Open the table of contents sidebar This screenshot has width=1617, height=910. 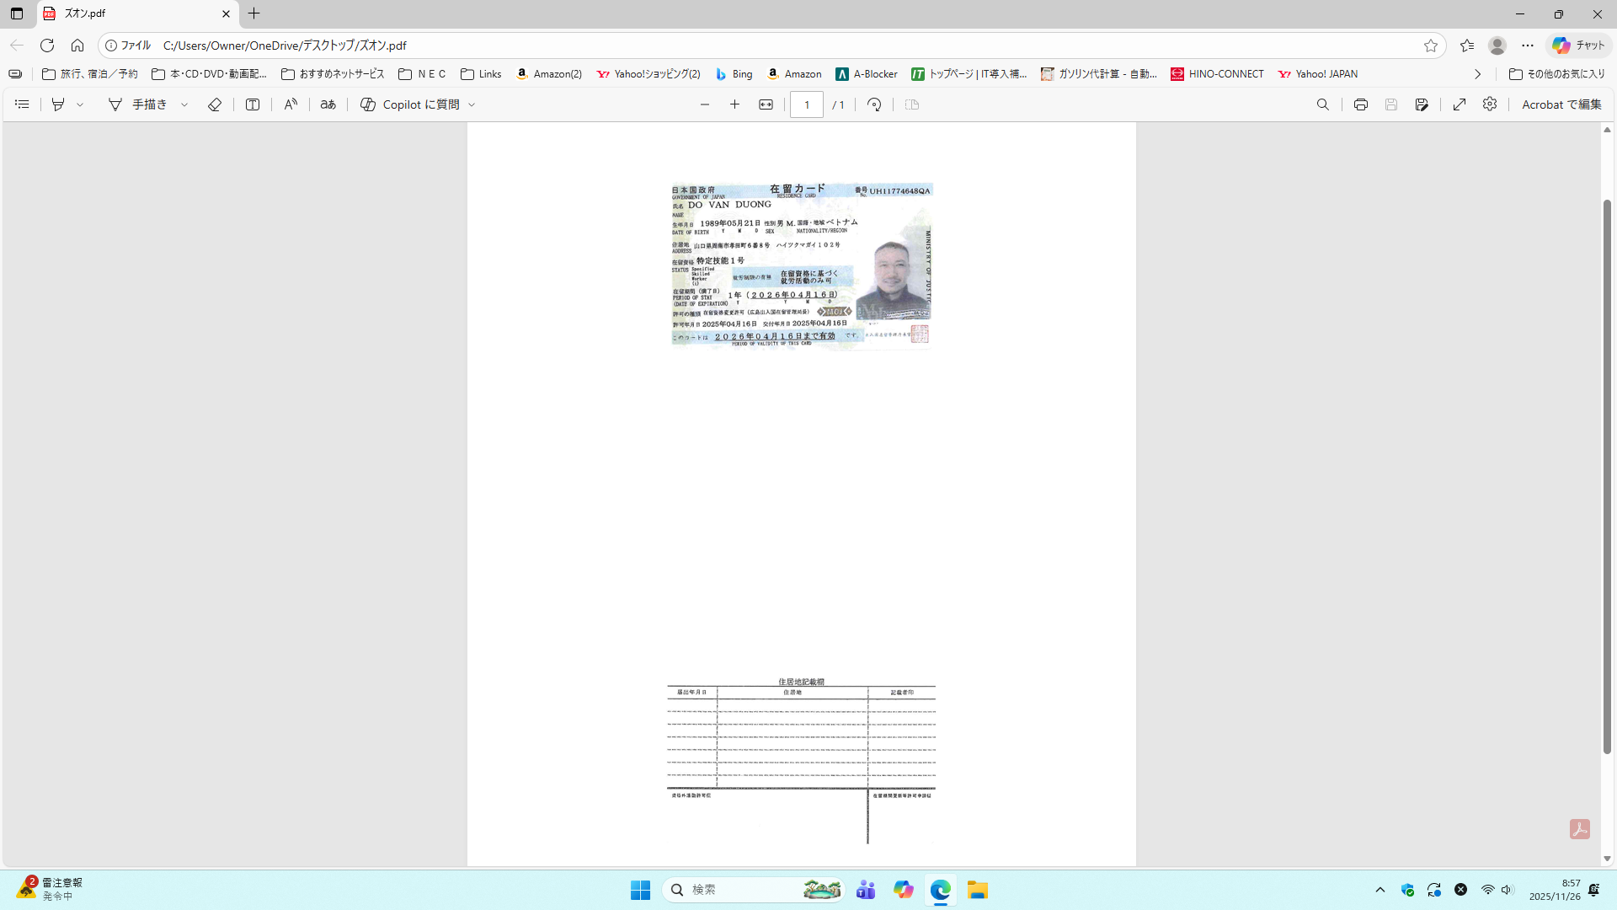22,104
